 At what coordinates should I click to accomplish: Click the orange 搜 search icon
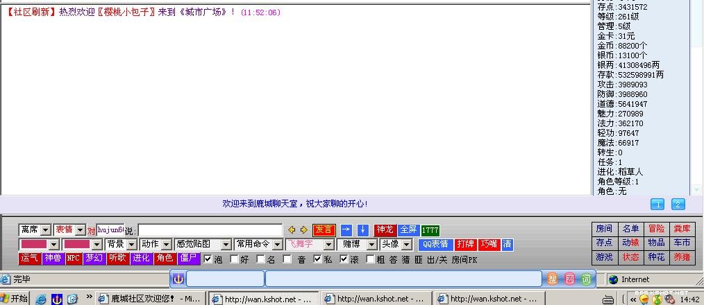[x=553, y=279]
